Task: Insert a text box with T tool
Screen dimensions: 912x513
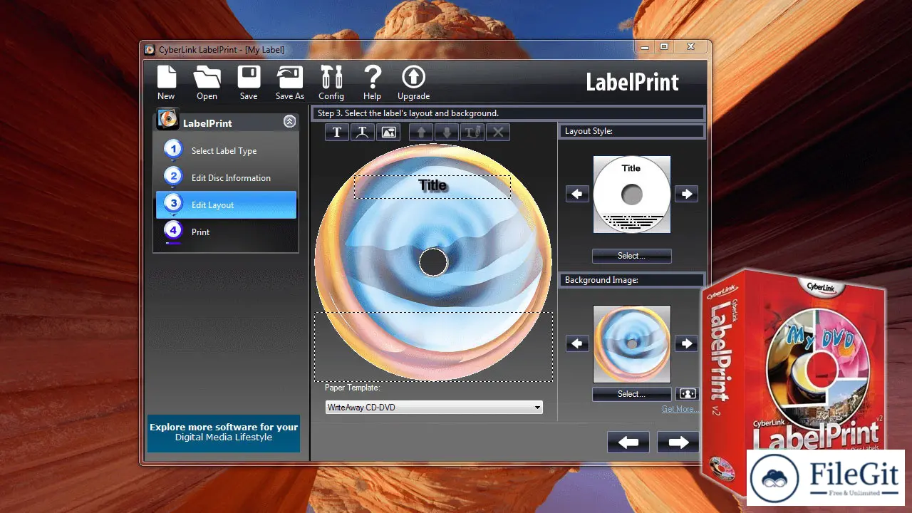Action: (337, 133)
